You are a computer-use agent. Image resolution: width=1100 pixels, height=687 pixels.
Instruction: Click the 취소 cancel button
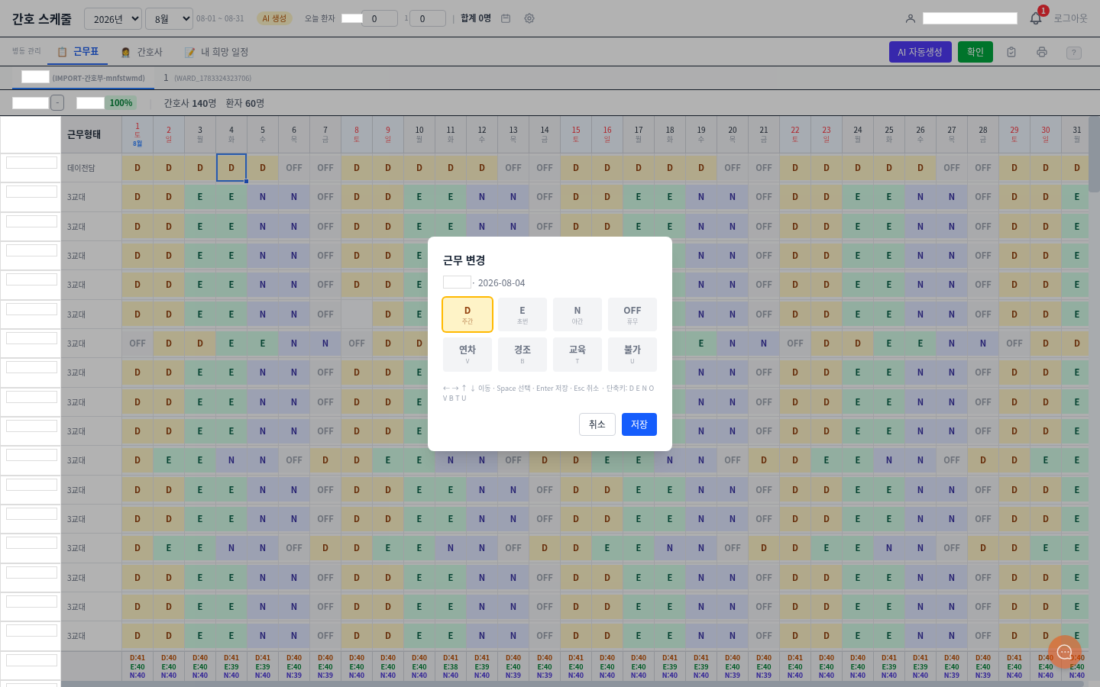click(597, 424)
